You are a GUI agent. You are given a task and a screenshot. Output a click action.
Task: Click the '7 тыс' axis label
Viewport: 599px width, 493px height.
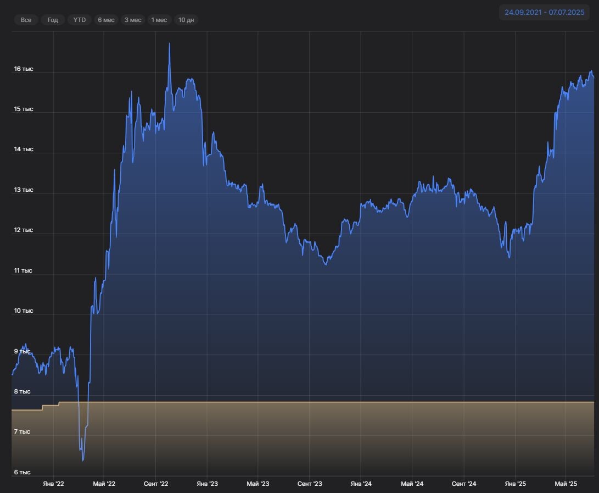pyautogui.click(x=22, y=431)
